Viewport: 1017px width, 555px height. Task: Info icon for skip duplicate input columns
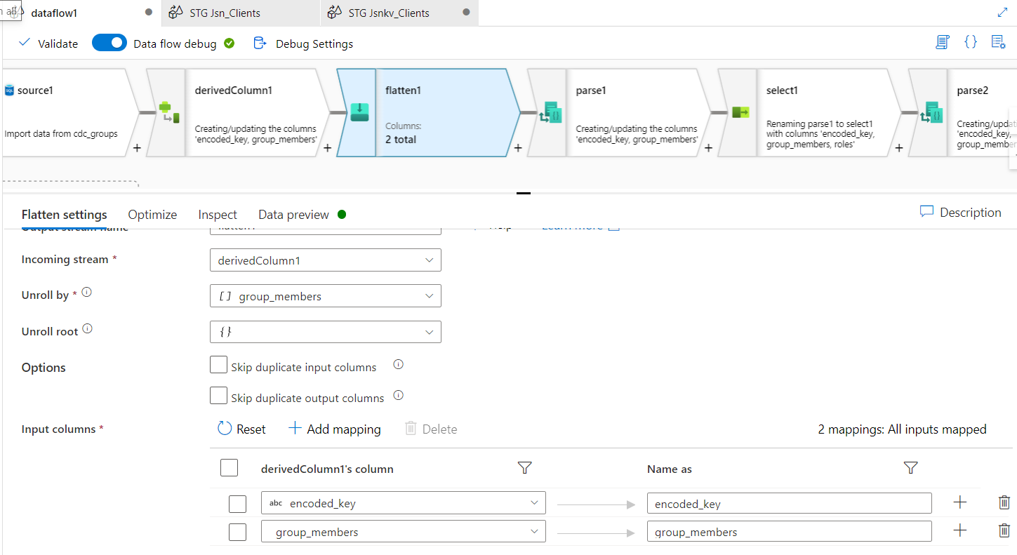[x=398, y=364]
